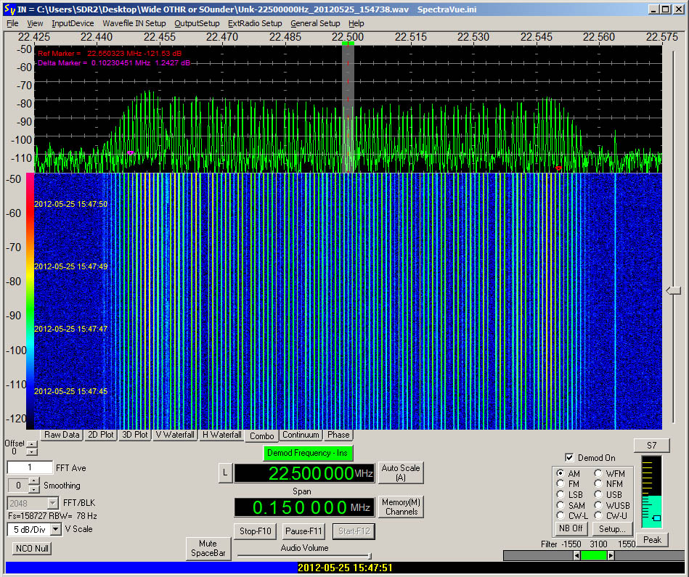689x577 pixels.
Task: Click the filter scrollbar right arrow
Action: pyautogui.click(x=611, y=555)
